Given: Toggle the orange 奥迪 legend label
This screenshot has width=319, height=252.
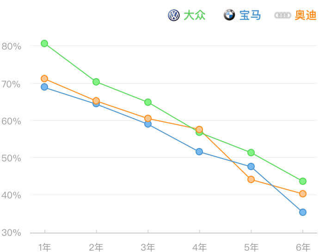Looking at the screenshot, I should point(306,15).
